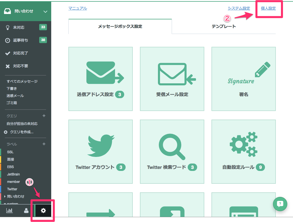The image size is (293, 222).
Task: Click the 署名 label text
Action: (244, 94)
